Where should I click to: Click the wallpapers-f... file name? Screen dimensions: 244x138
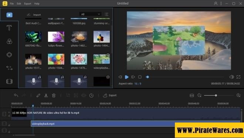click(x=56, y=23)
